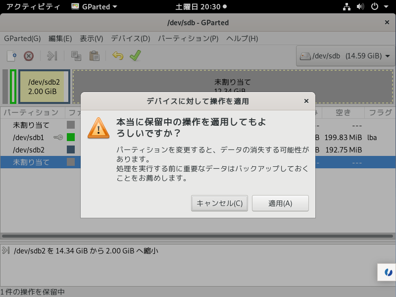Open the network status icon in top bar
The height and width of the screenshot is (297, 396).
click(347, 6)
